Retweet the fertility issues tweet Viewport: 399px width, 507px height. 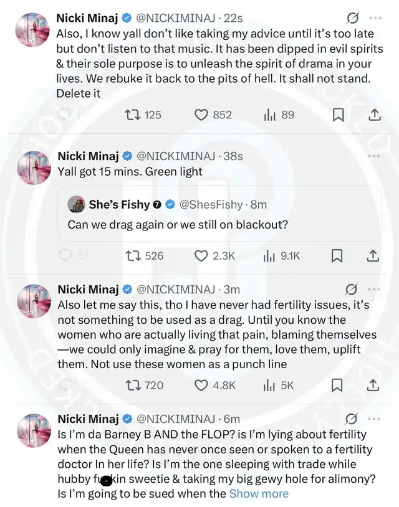click(x=132, y=386)
